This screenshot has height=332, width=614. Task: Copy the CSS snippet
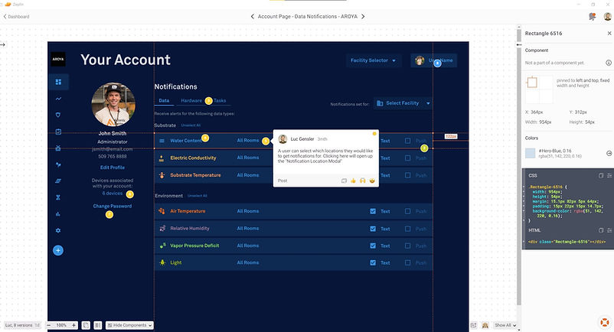601,176
